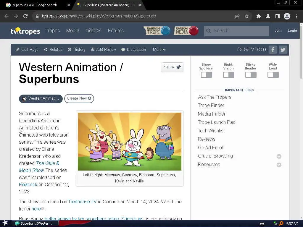Open the share page icon
The height and width of the screenshot is (227, 303).
(237, 17)
